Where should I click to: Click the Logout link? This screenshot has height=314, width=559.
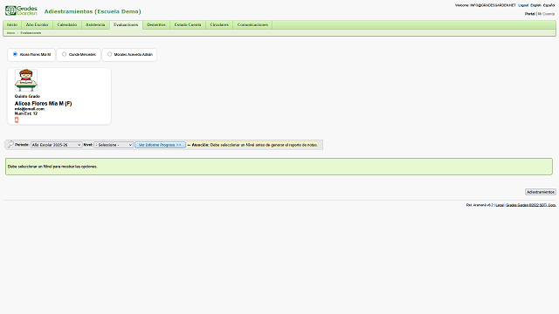[523, 5]
